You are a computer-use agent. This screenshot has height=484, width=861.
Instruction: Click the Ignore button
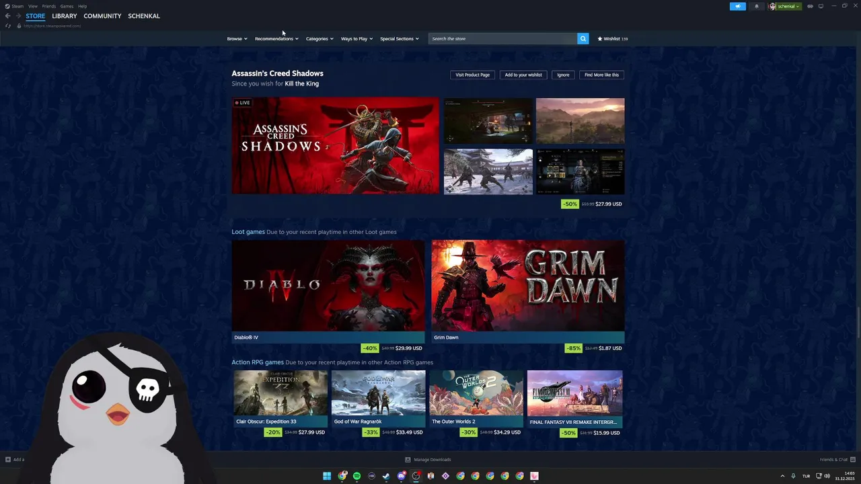point(563,75)
